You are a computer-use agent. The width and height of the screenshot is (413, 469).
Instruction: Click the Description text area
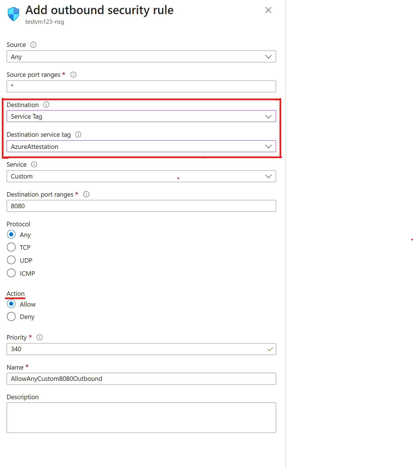pyautogui.click(x=141, y=418)
